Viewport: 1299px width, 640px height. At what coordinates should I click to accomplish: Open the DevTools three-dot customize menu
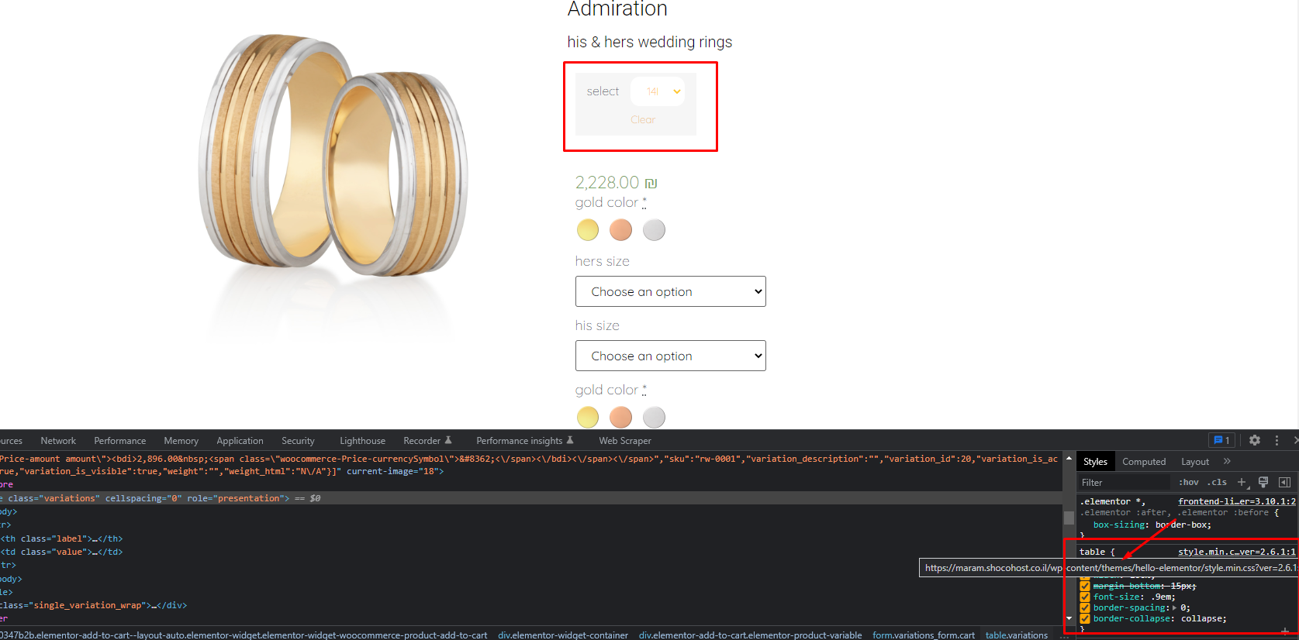coord(1277,440)
